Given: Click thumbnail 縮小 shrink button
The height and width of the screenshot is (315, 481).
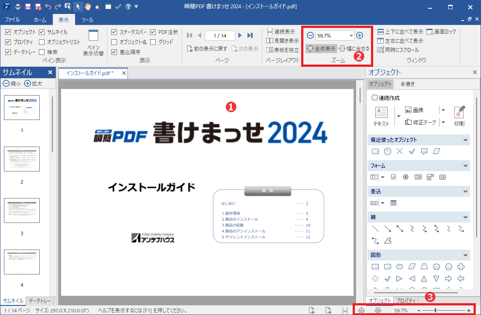Looking at the screenshot, I should pyautogui.click(x=12, y=83).
